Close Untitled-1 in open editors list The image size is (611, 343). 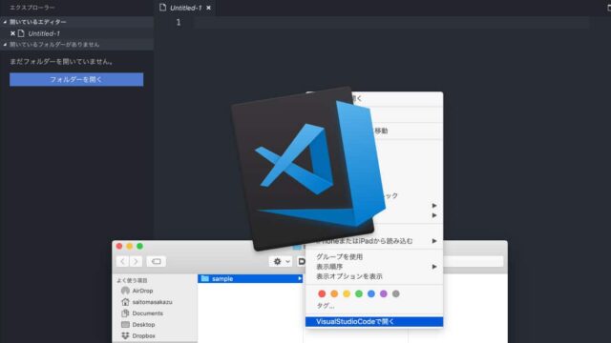tap(12, 33)
